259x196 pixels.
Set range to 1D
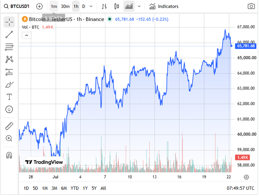click(x=26, y=188)
